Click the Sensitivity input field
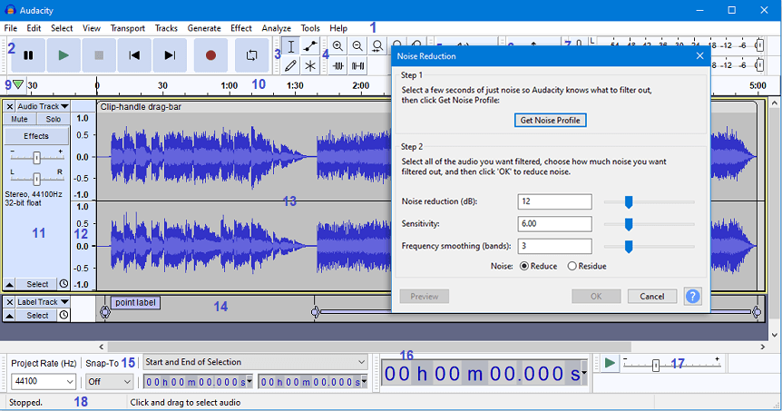782x411 pixels. [554, 224]
